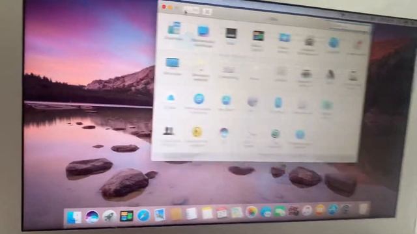This screenshot has height=234, width=417.
Task: Open the Bluetooth preferences pane
Action: click(x=278, y=103)
